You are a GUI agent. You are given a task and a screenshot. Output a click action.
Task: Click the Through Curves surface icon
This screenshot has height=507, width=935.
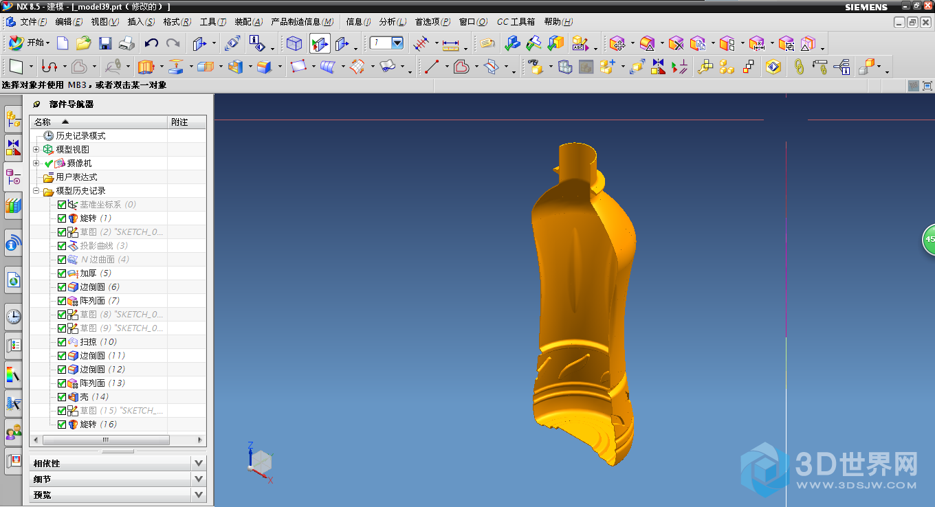coord(327,67)
